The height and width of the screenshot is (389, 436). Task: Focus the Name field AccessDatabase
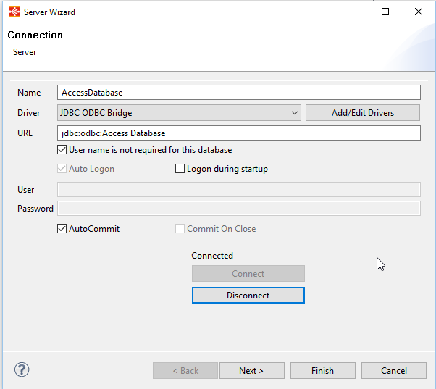[x=239, y=93]
